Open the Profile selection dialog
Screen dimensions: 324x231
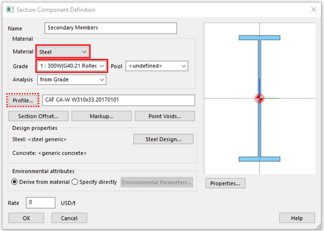click(22, 100)
